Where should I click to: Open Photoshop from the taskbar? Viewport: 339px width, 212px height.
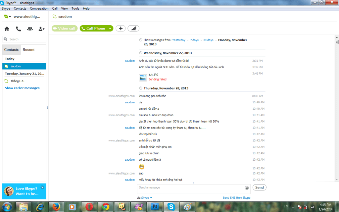[x=155, y=207]
